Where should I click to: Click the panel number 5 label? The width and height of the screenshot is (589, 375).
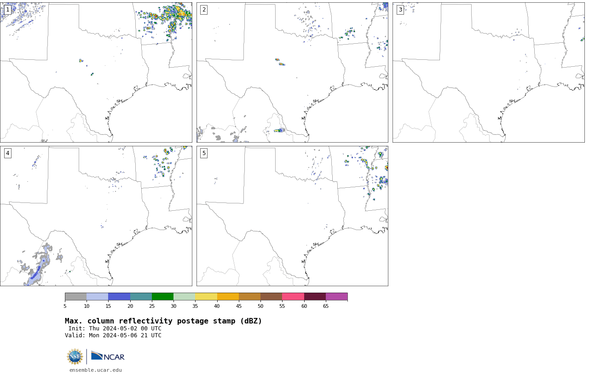204,153
